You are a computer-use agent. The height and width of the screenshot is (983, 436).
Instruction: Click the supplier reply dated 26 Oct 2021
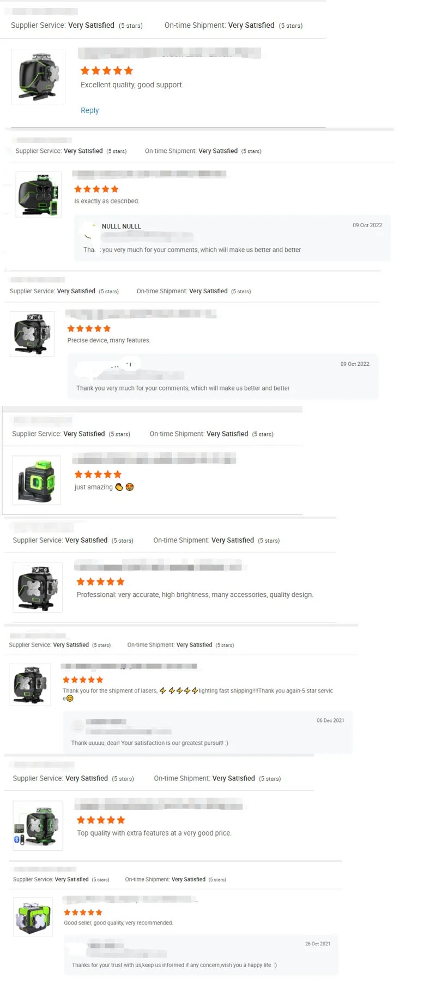(x=201, y=955)
